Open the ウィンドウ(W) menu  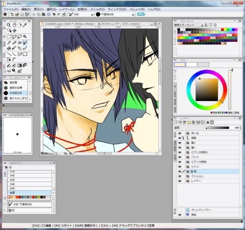(x=117, y=9)
